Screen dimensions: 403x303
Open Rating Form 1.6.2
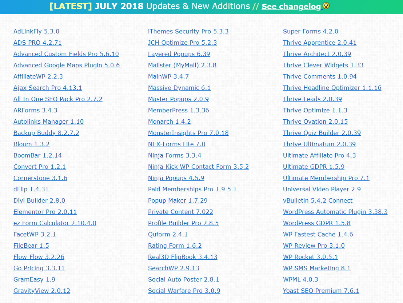pyautogui.click(x=175, y=246)
